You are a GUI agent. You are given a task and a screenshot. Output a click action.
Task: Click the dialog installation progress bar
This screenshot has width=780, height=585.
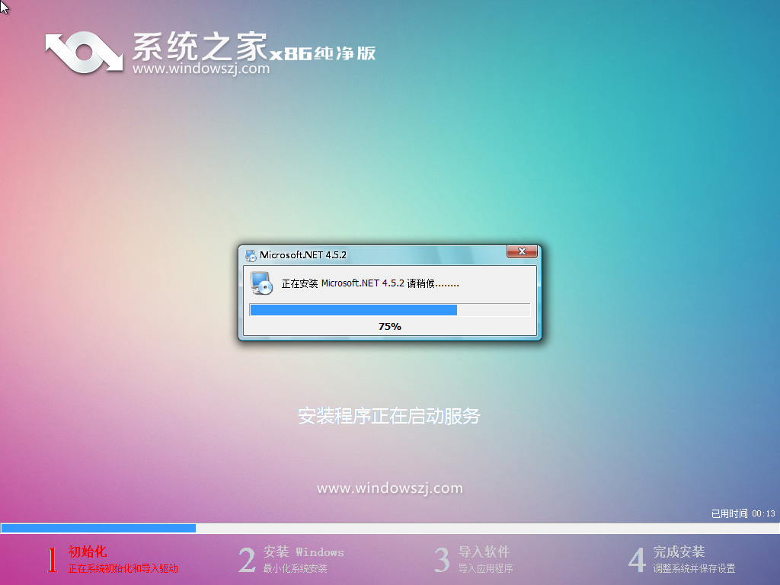tap(389, 309)
